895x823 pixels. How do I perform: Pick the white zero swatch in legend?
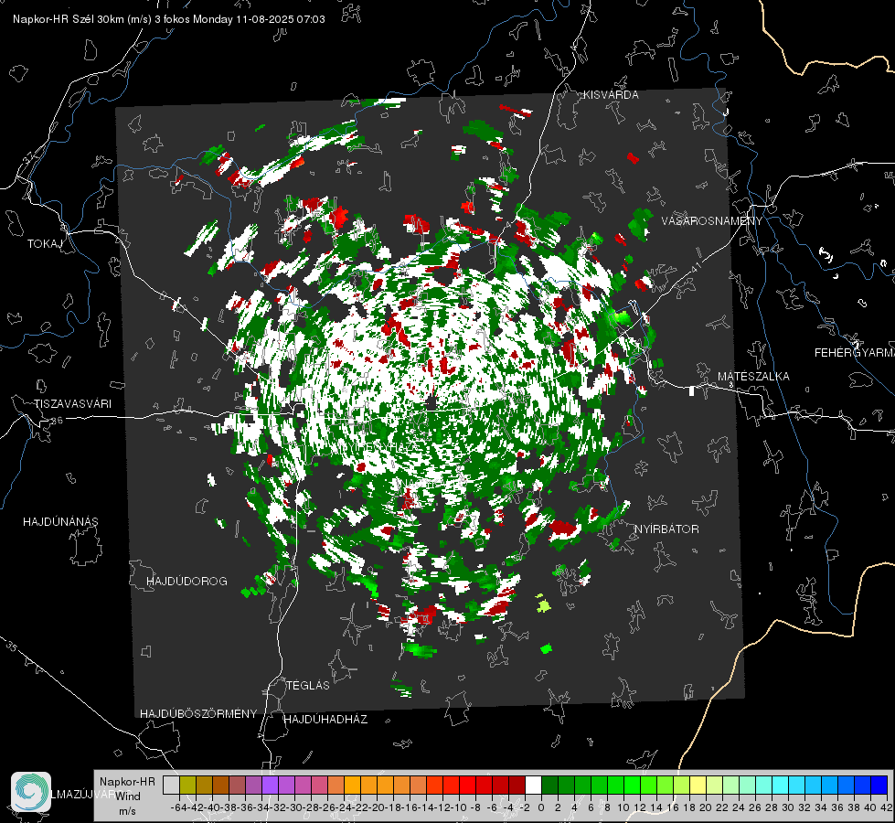tap(533, 785)
